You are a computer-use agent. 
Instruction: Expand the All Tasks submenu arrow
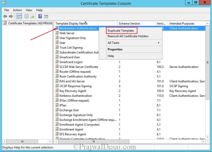click(159, 43)
